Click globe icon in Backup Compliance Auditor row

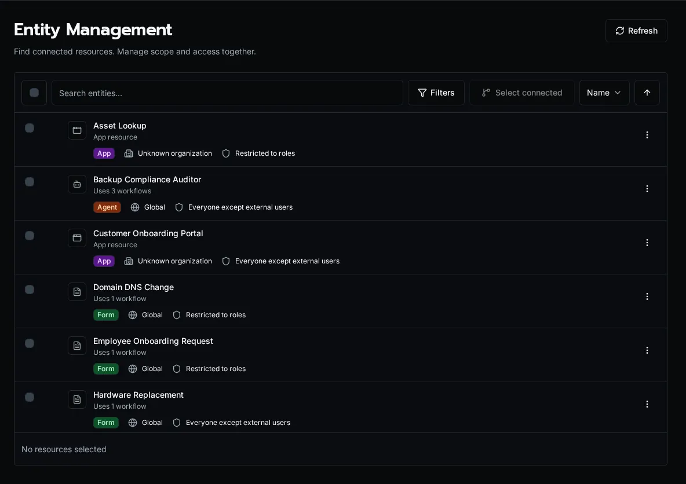point(135,207)
